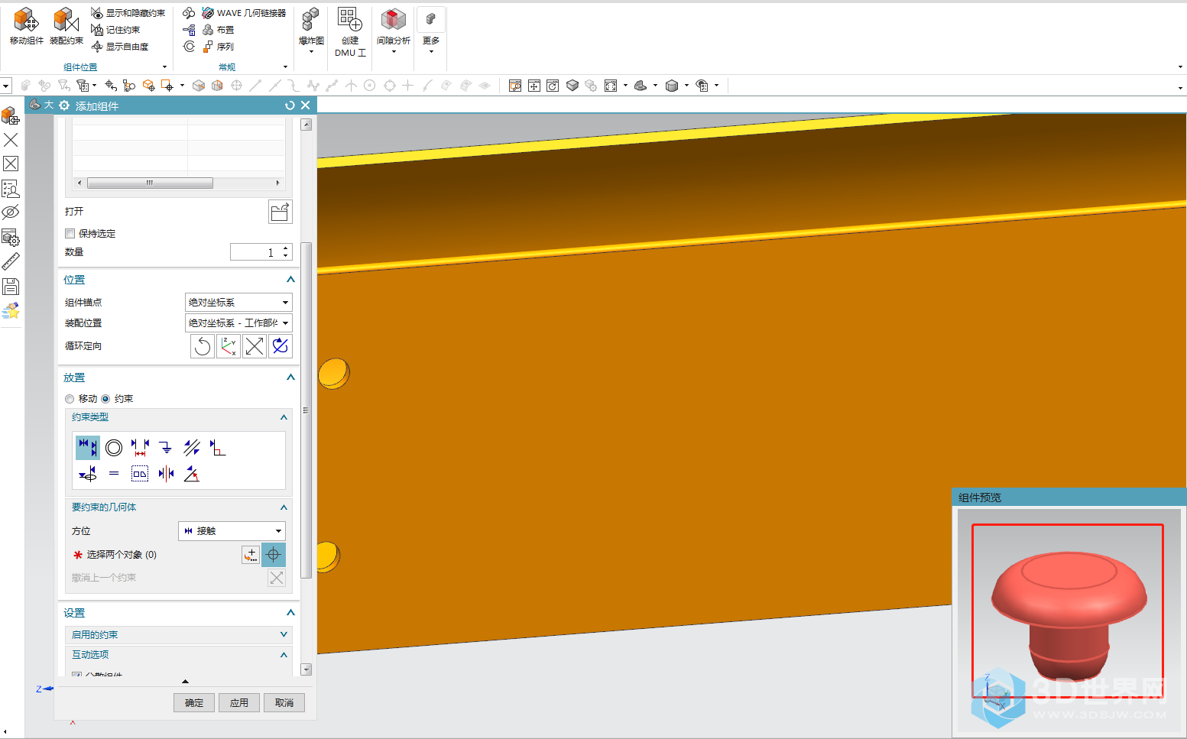1187x739 pixels.
Task: Open the Sequence (序列) command
Action: pos(219,47)
